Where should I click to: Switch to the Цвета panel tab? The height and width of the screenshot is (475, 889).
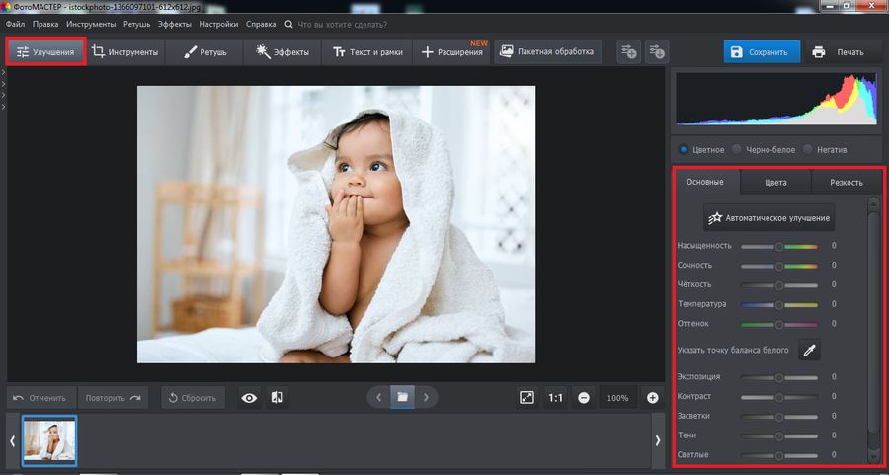click(775, 183)
